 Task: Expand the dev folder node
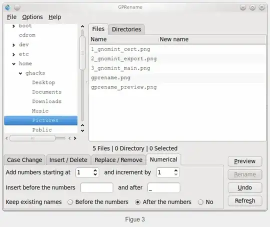click(13, 45)
